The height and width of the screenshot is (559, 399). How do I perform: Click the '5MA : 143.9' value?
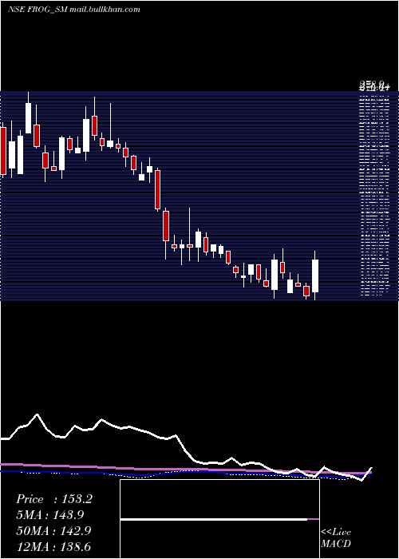[52, 515]
